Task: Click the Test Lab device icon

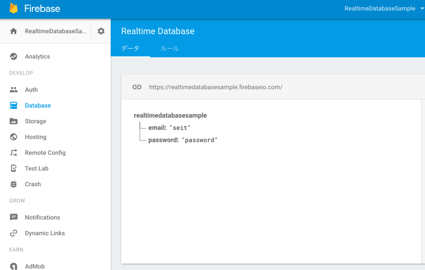Action: [14, 168]
